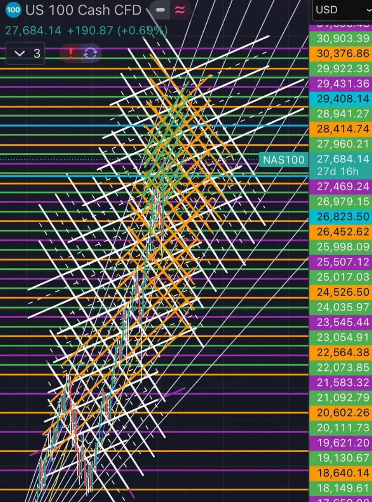Viewport: 372px width, 502px height.
Task: Click the purple 27,469.24 price label
Action: tap(340, 186)
